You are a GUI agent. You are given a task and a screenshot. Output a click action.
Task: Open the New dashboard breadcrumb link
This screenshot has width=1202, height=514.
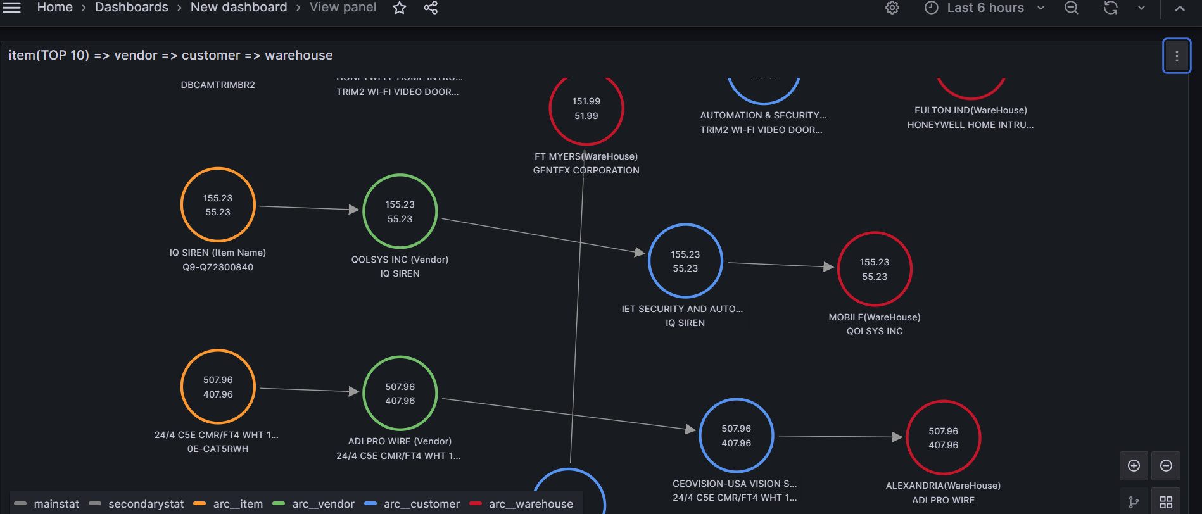point(239,8)
